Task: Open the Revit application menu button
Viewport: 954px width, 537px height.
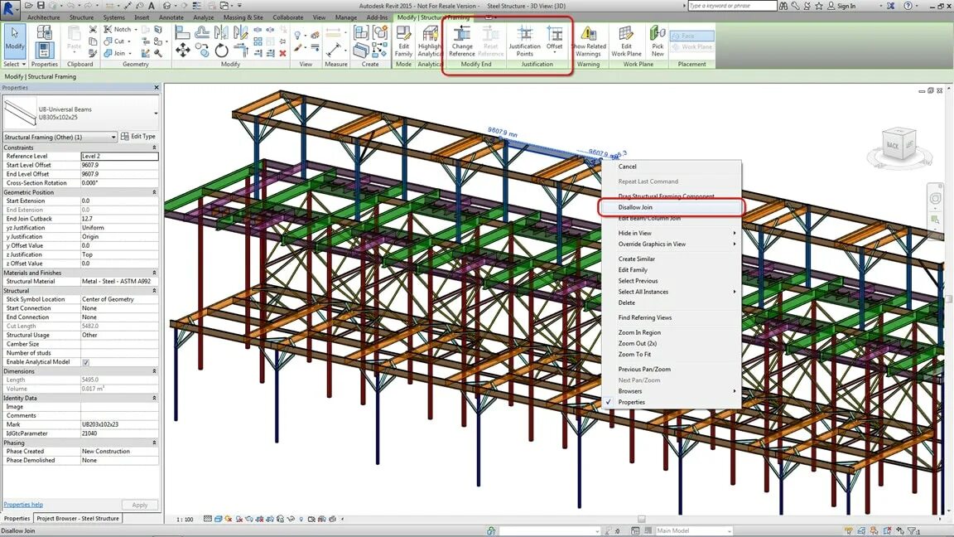Action: [x=8, y=8]
